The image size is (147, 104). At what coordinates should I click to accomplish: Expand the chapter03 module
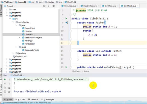tap(7, 59)
